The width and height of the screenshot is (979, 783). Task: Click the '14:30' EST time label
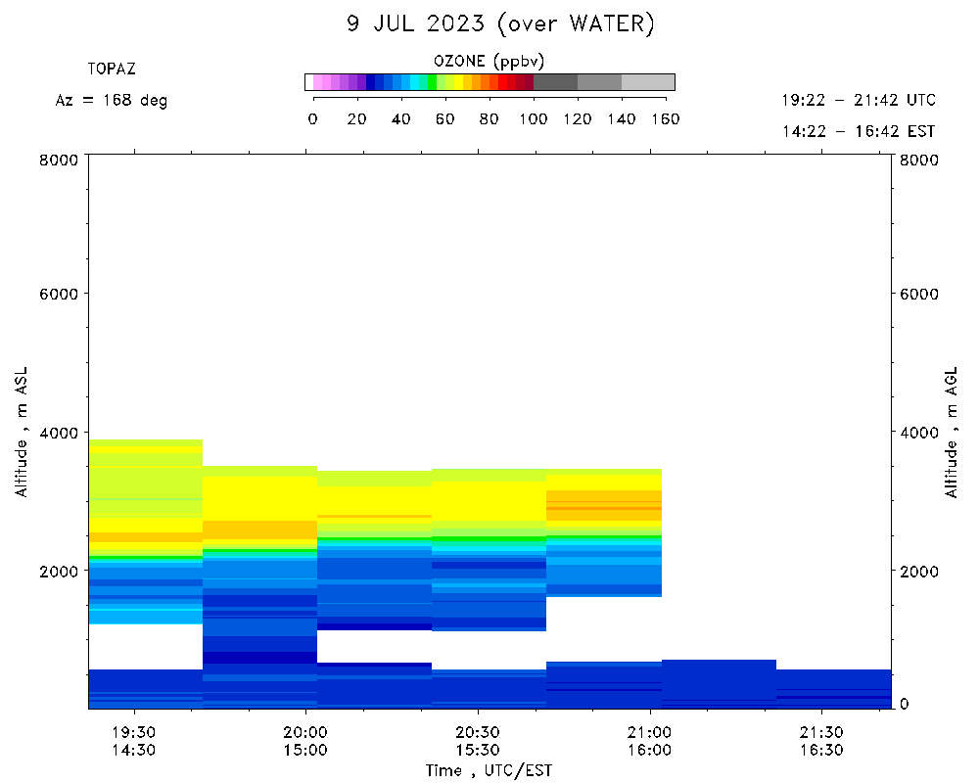[x=134, y=750]
